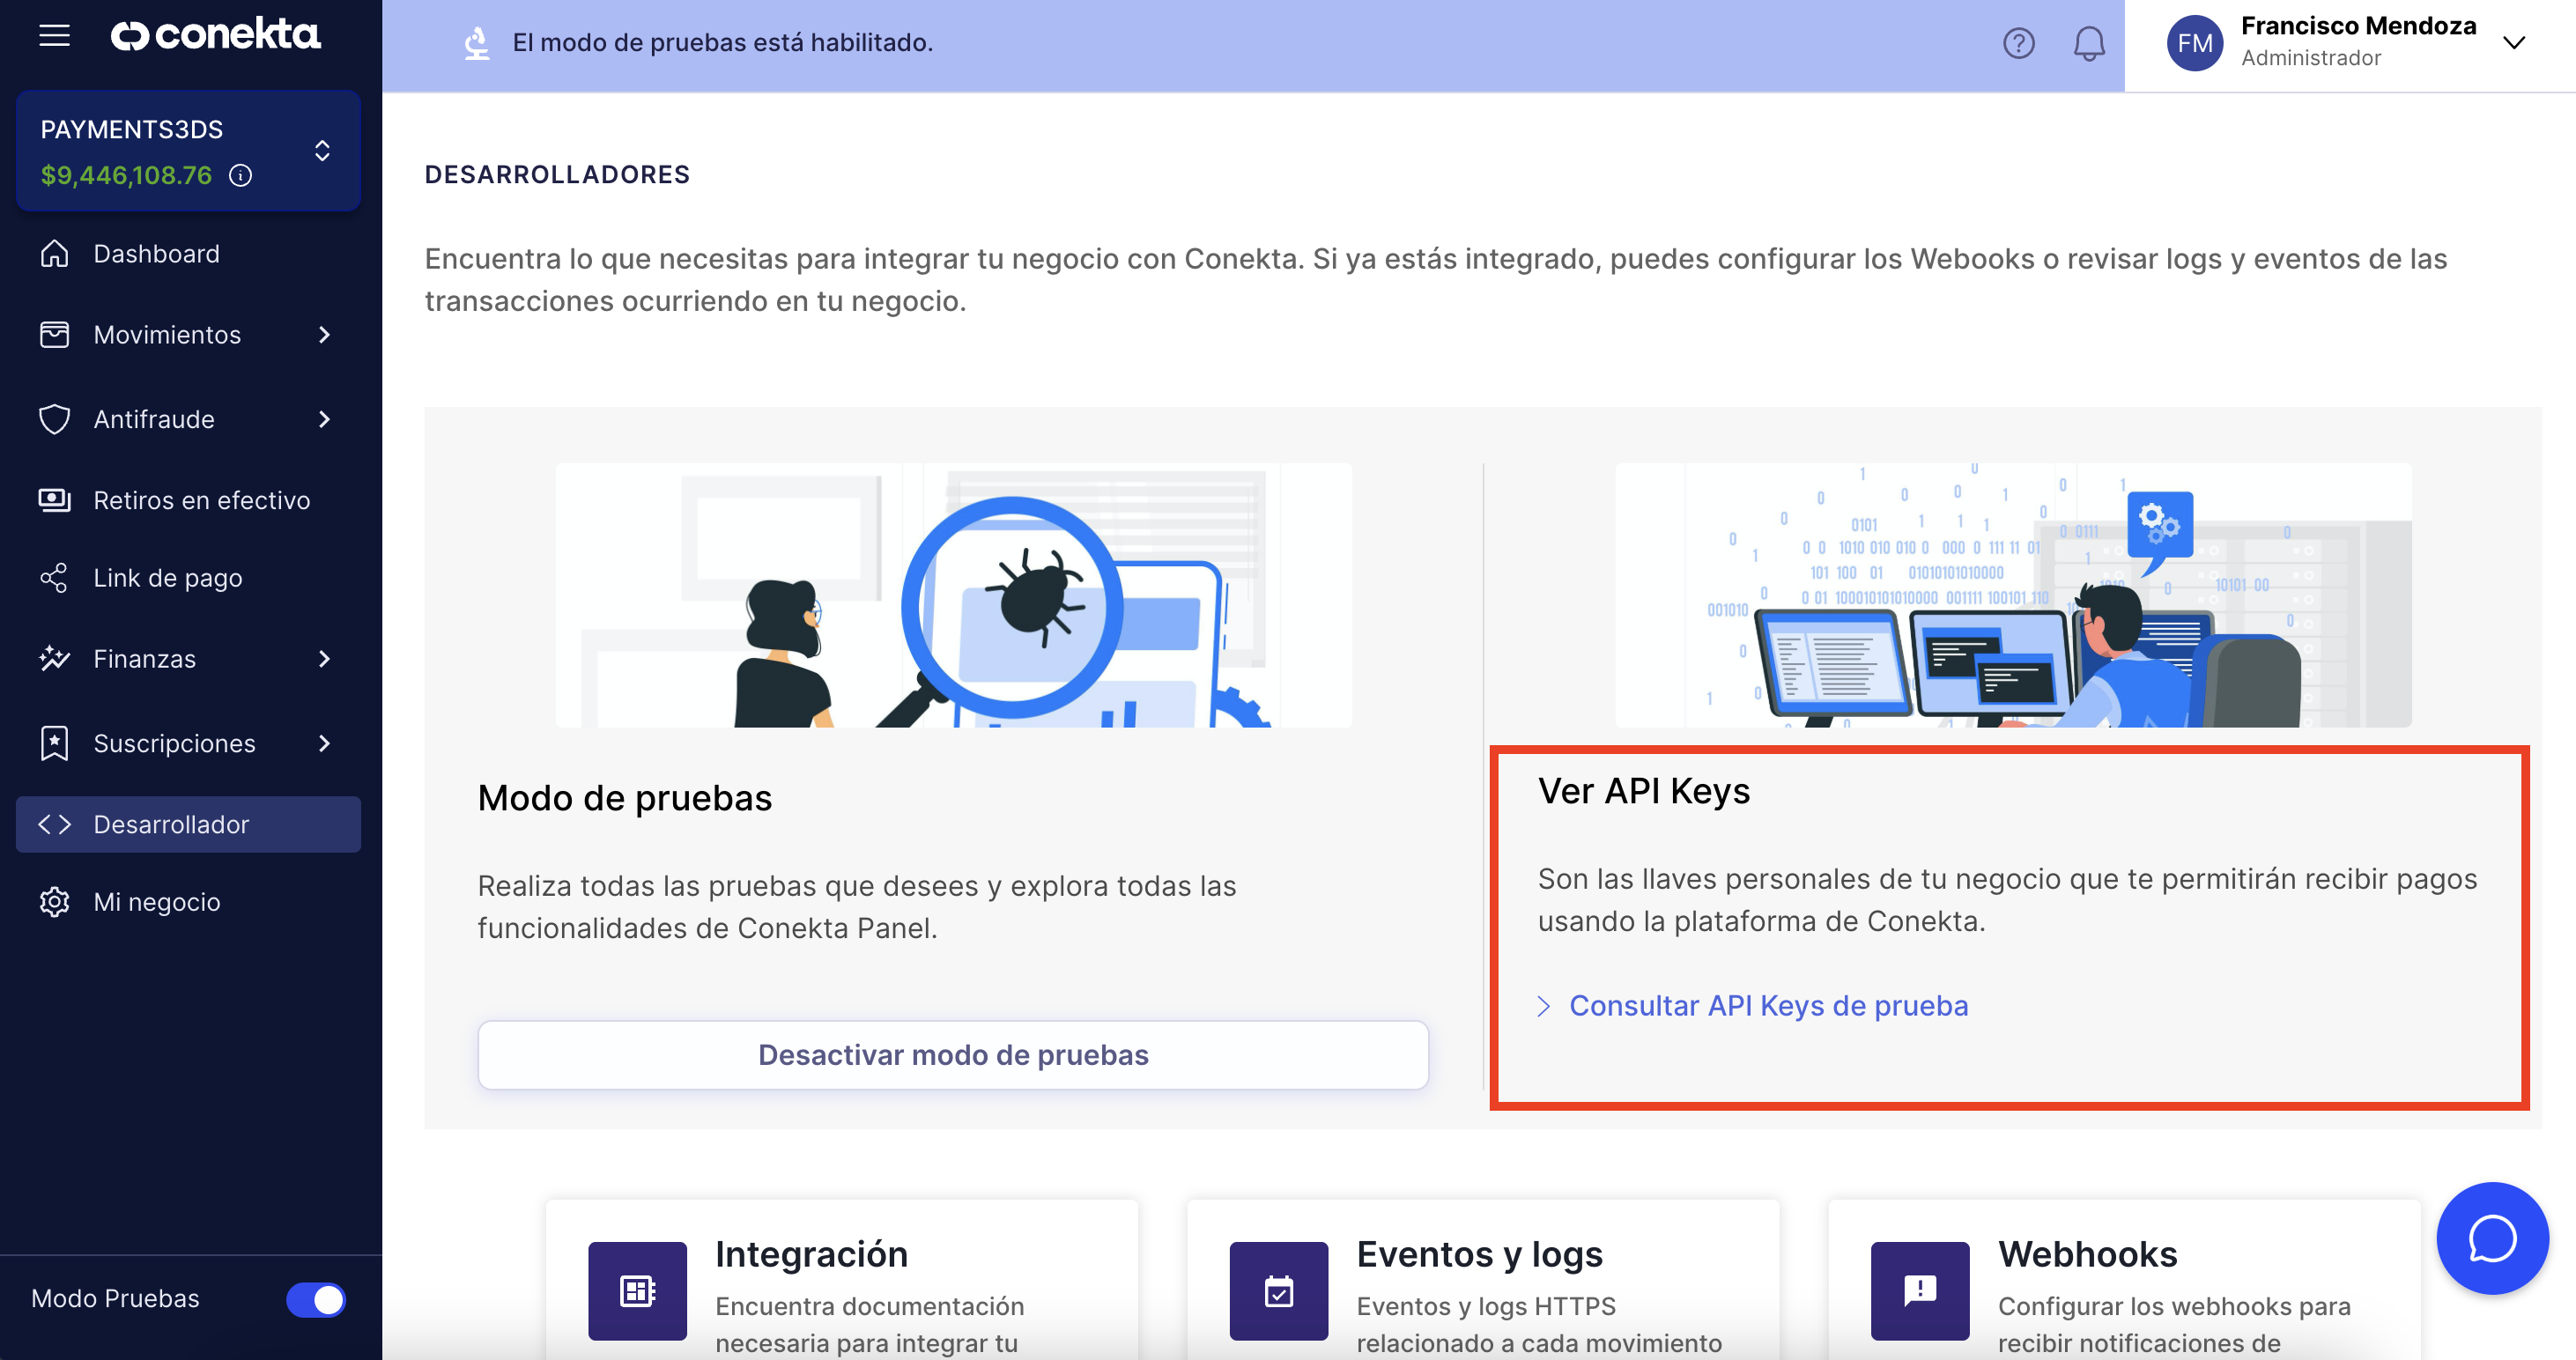Go to Dashboard in the sidebar

(x=188, y=254)
